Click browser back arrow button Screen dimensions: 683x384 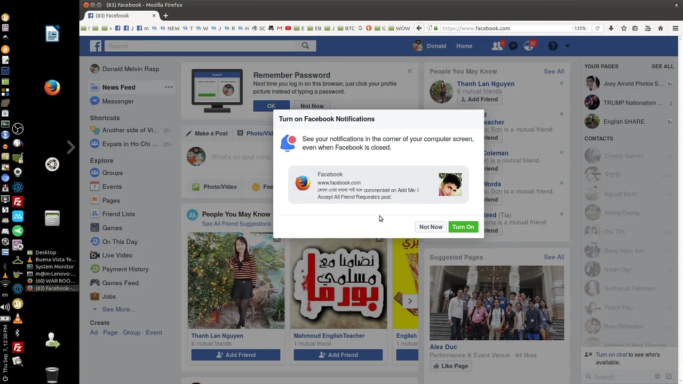pyautogui.click(x=420, y=28)
